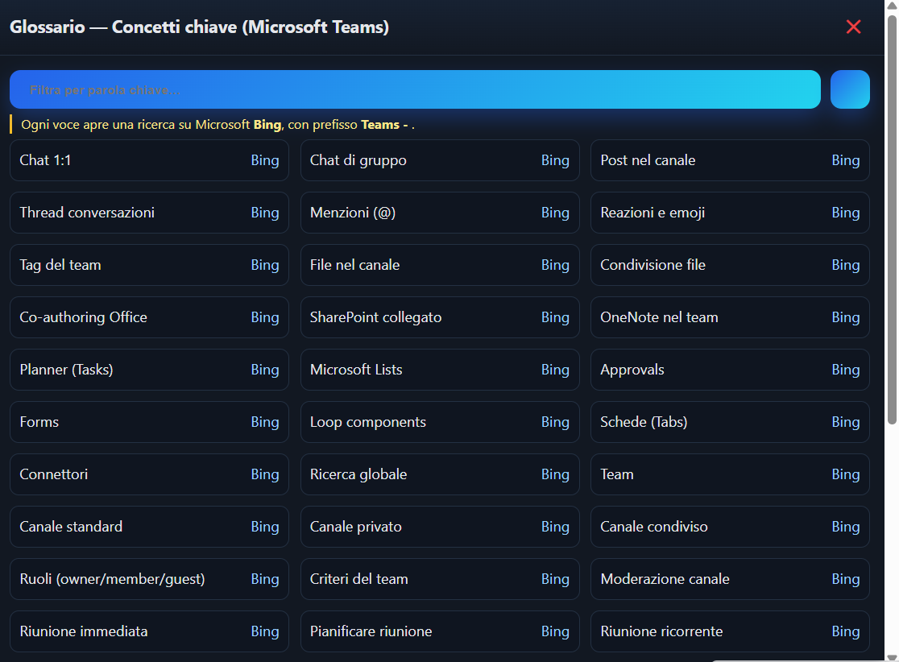
Task: Open Bing link for Tag del team
Action: click(x=265, y=265)
